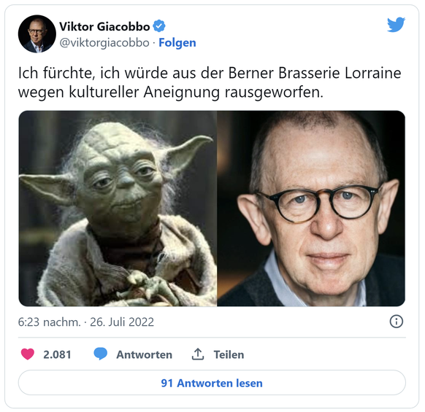Click the Viktor Giacobbo display name
The width and height of the screenshot is (425, 412).
coord(104,26)
